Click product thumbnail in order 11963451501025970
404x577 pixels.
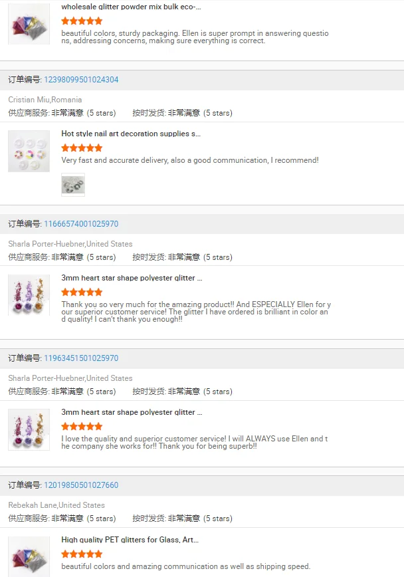click(29, 429)
